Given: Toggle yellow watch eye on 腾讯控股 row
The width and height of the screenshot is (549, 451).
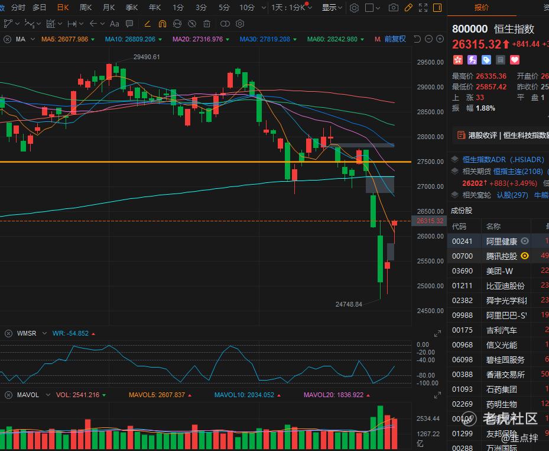Looking at the screenshot, I should (x=525, y=256).
